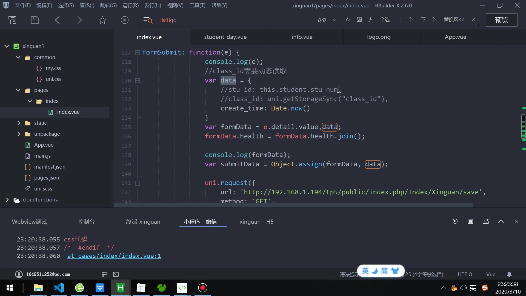This screenshot has width=526, height=296.
Task: Save the current file
Action: tap(35, 20)
